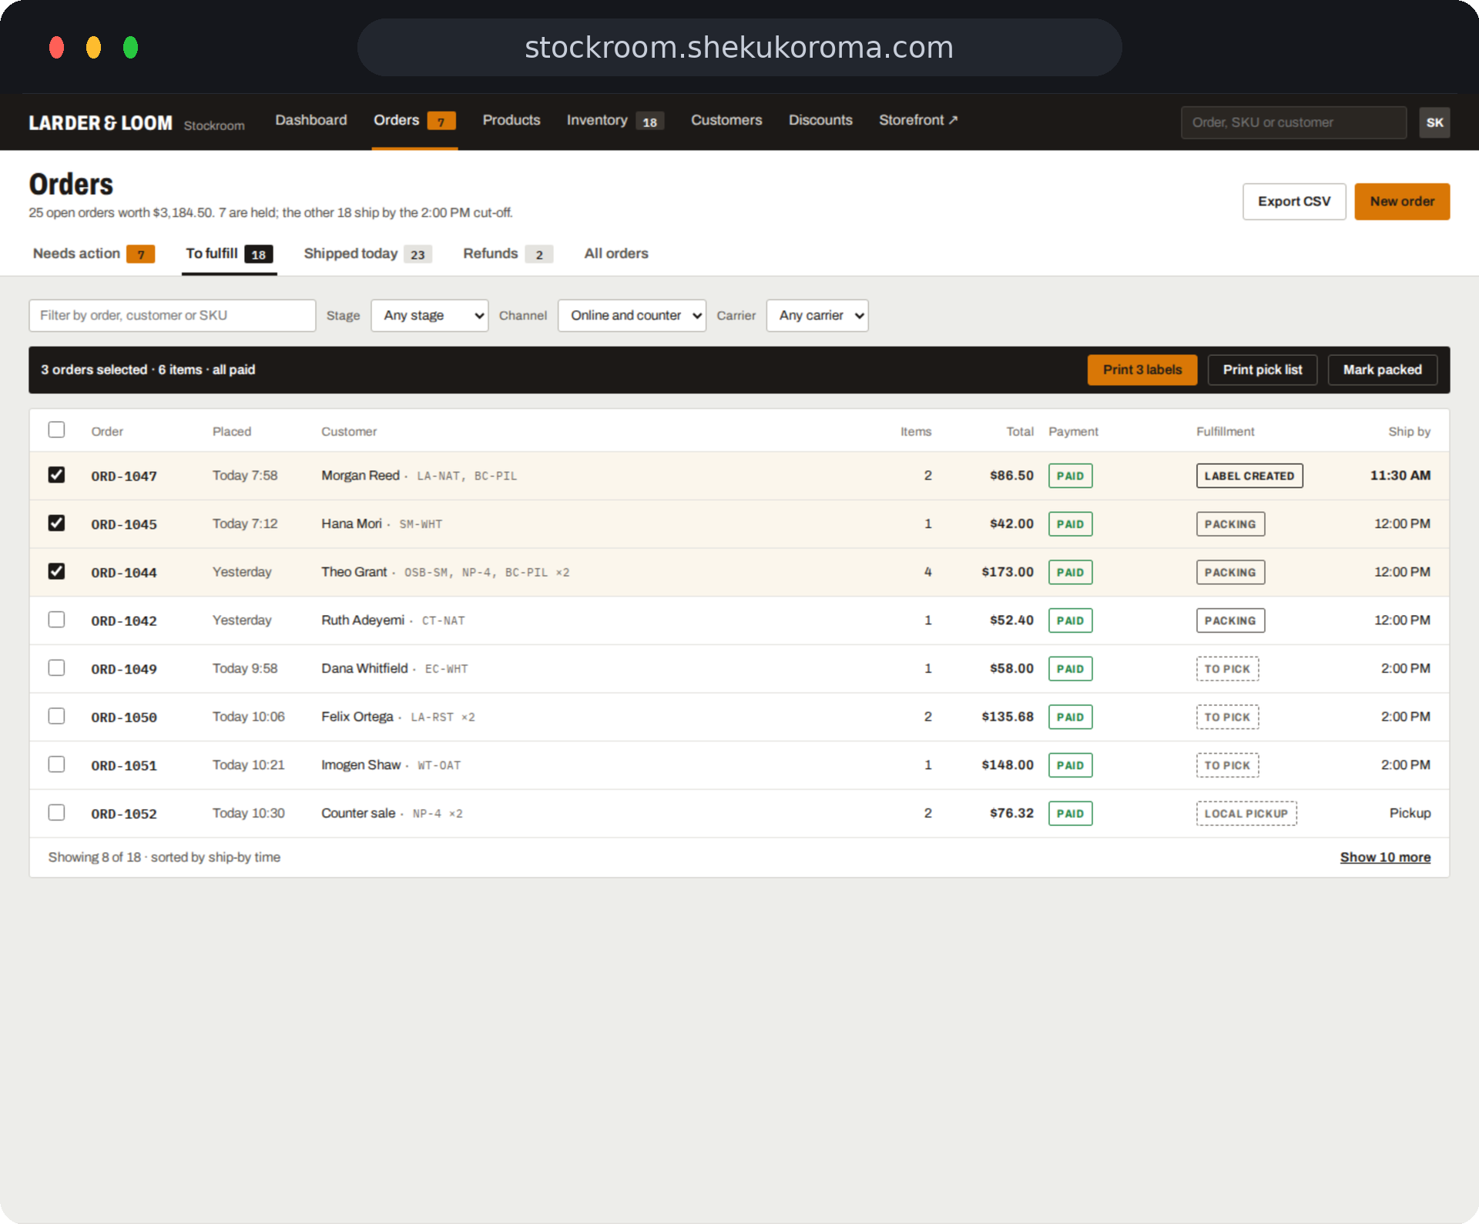Image resolution: width=1479 pixels, height=1224 pixels.
Task: Go to Dashboard
Action: point(311,120)
